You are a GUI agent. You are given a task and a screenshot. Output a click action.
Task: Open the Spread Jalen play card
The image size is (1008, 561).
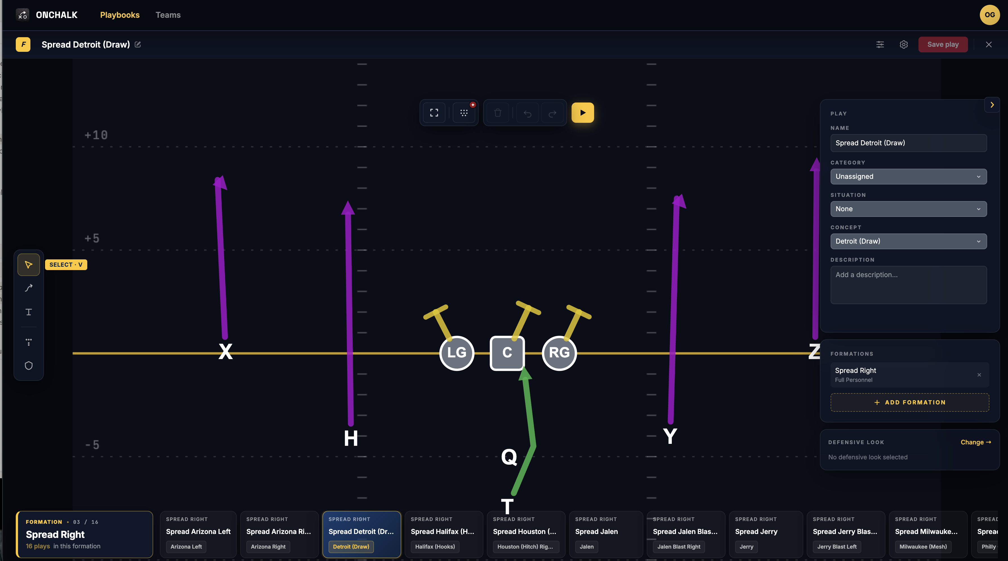click(606, 534)
